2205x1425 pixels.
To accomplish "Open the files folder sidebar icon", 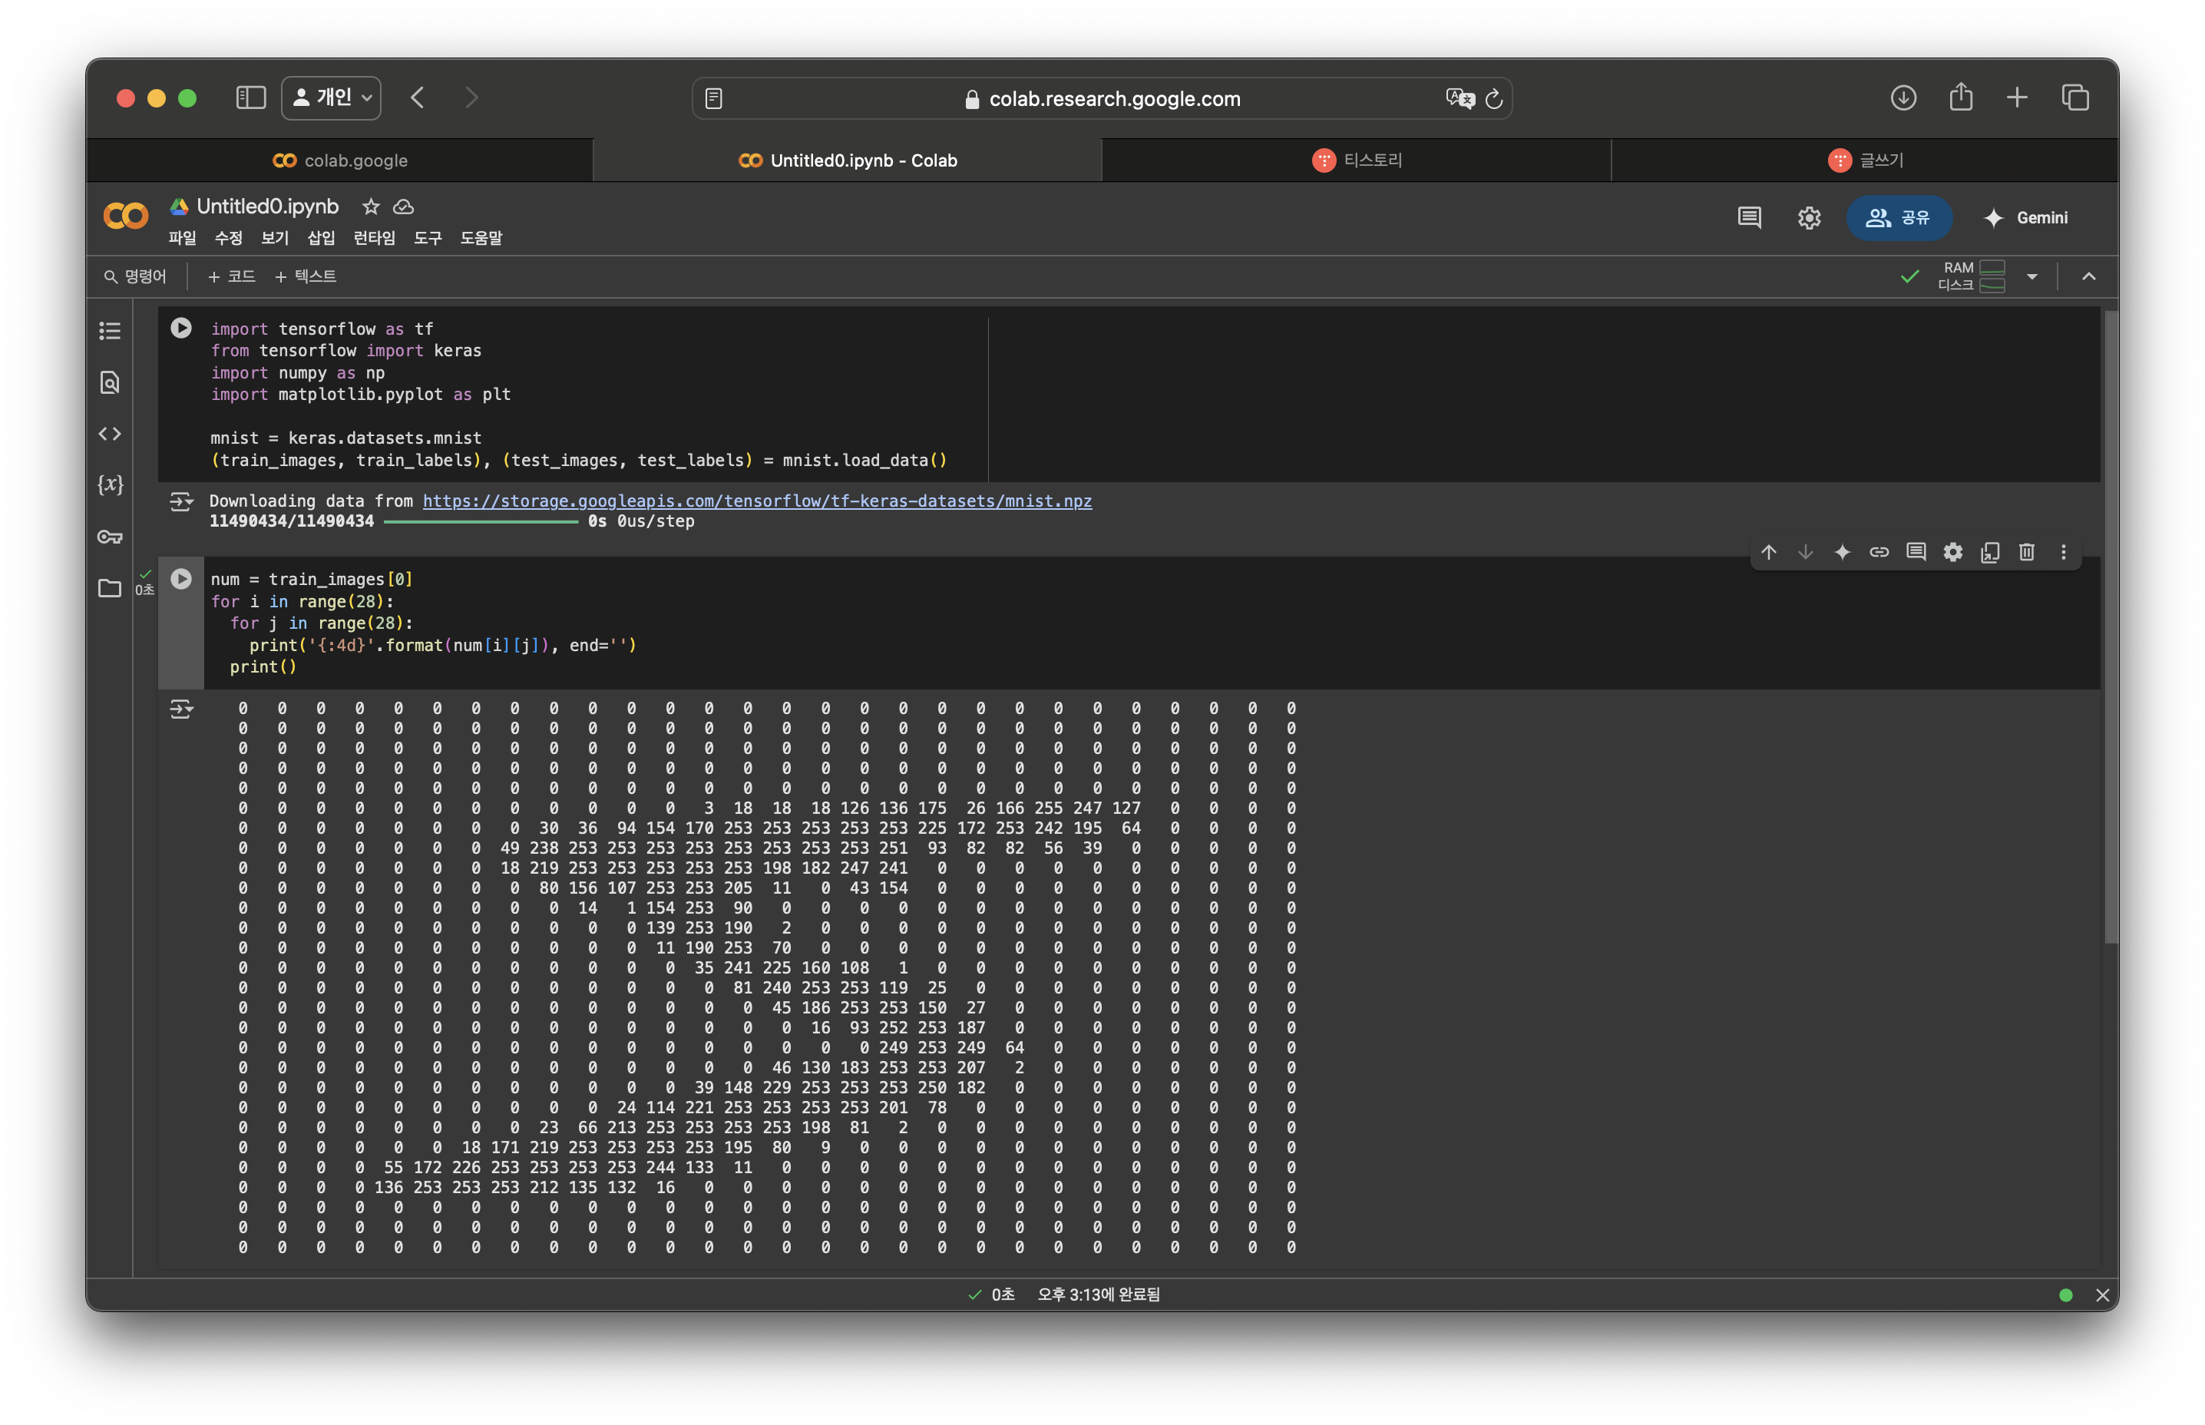I will click(110, 589).
